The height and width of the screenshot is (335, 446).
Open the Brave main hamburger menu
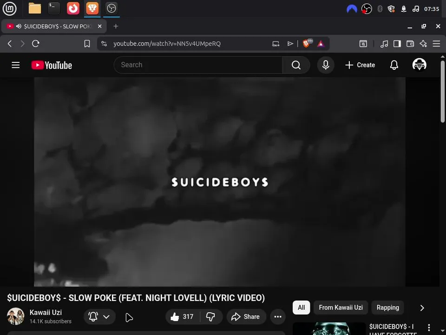pos(436,44)
